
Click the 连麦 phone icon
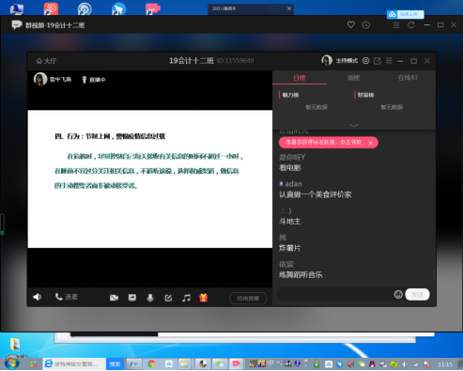[58, 297]
